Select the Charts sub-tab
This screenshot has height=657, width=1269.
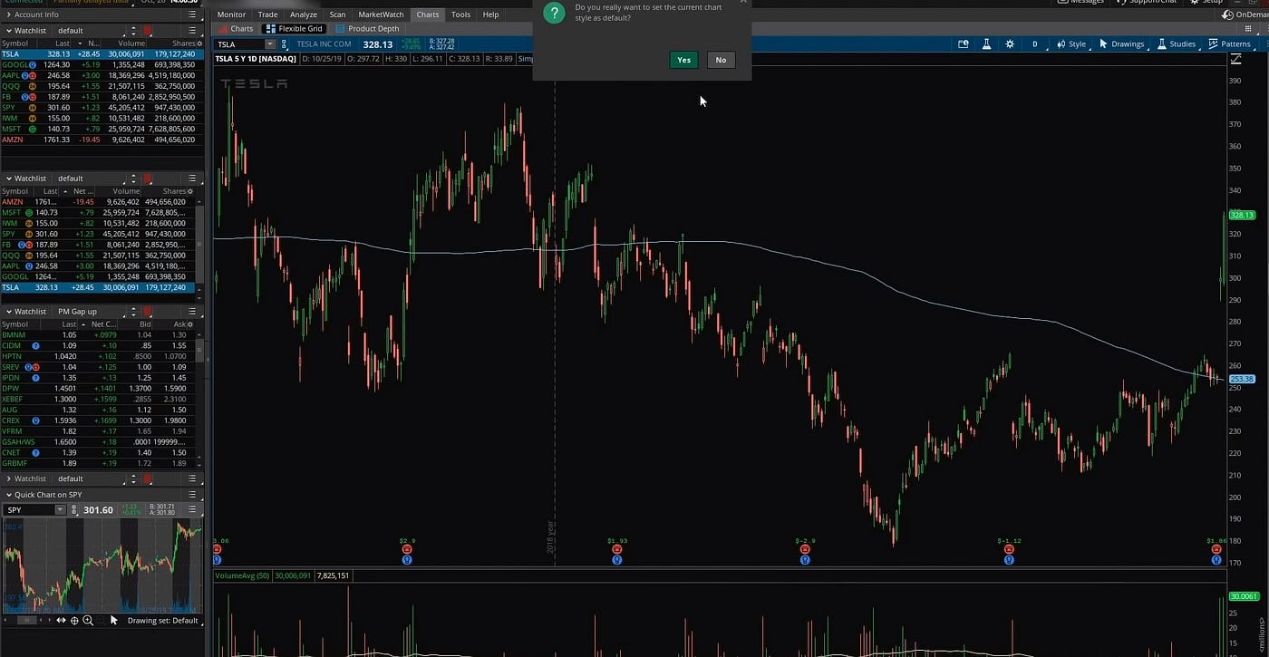tap(235, 29)
